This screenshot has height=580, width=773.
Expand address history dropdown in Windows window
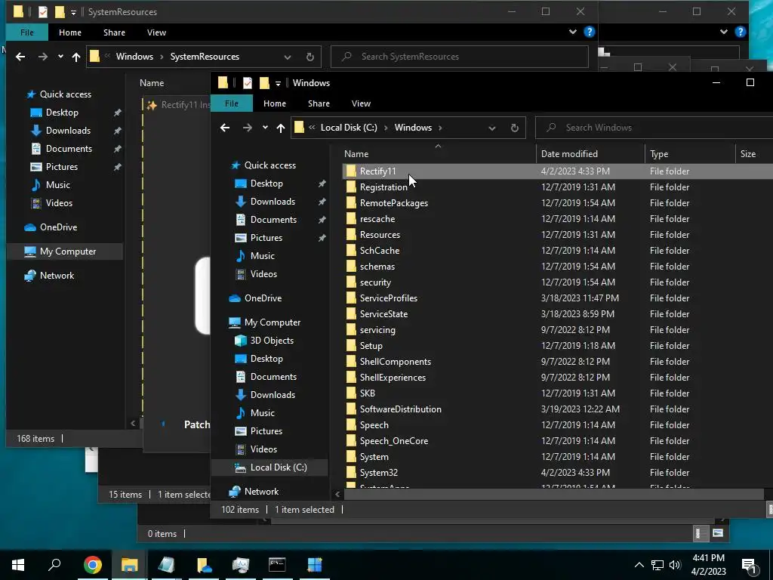pos(492,128)
